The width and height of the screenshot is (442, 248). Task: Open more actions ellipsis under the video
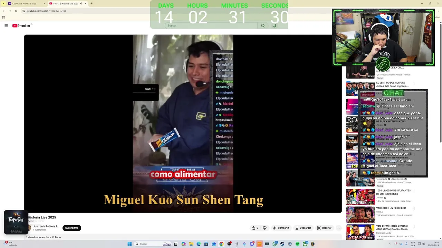[338, 228]
